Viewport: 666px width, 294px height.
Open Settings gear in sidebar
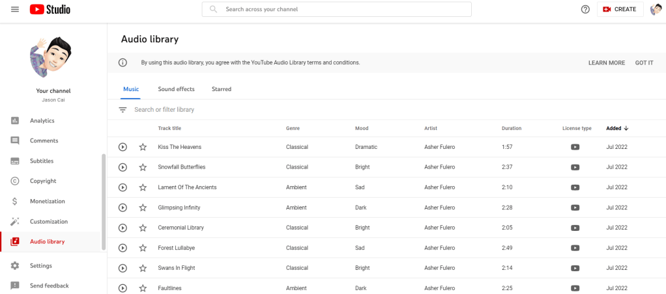point(15,265)
